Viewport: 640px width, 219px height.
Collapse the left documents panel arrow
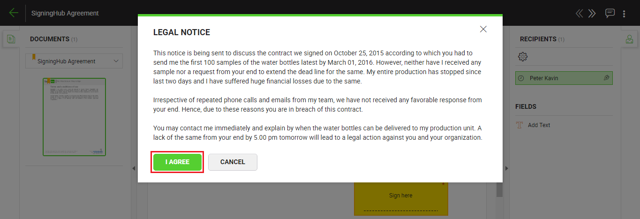[x=133, y=168]
